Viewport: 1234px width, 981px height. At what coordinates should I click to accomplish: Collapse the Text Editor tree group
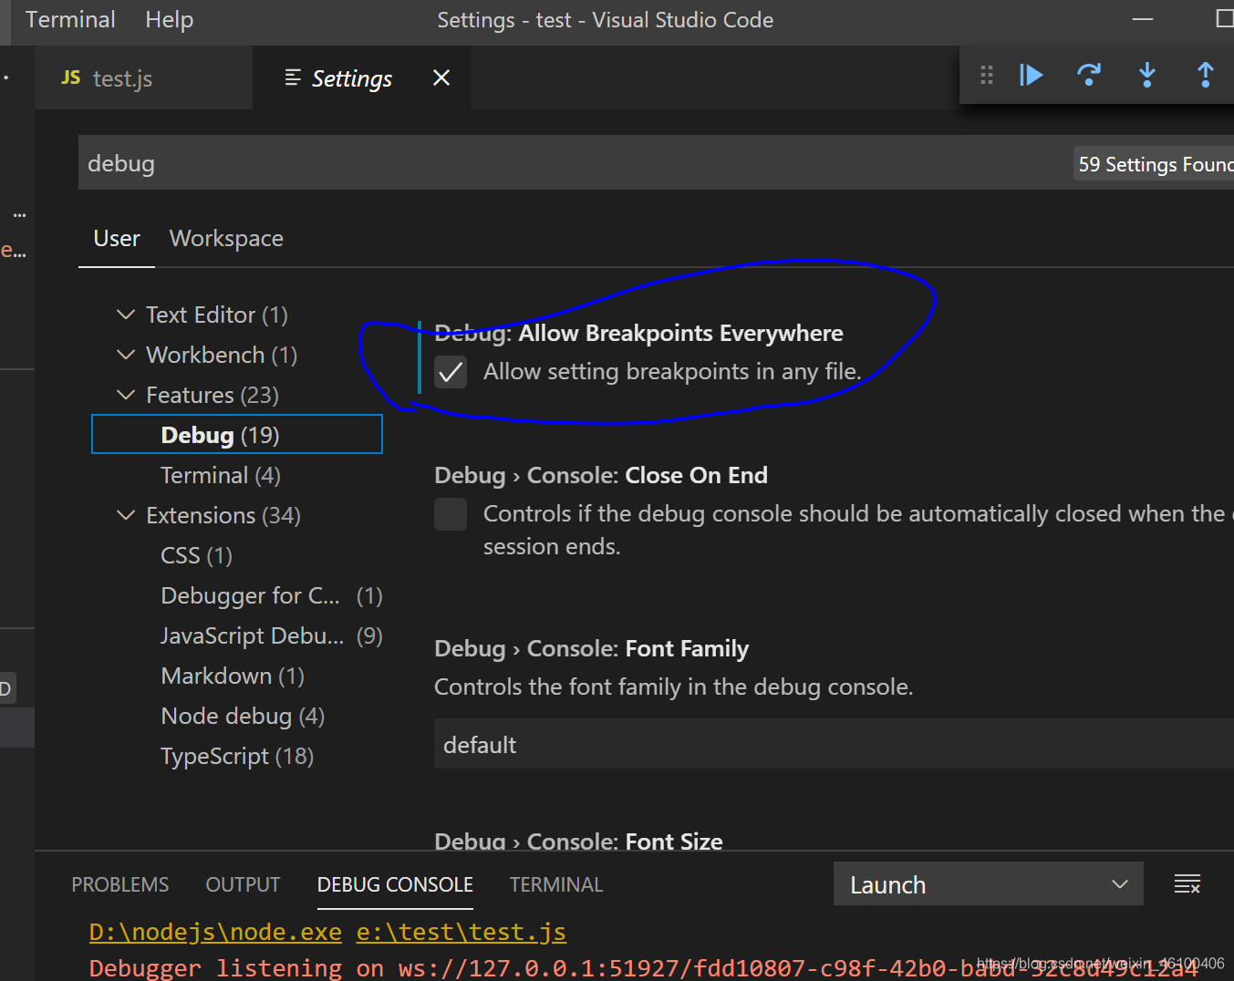click(126, 315)
